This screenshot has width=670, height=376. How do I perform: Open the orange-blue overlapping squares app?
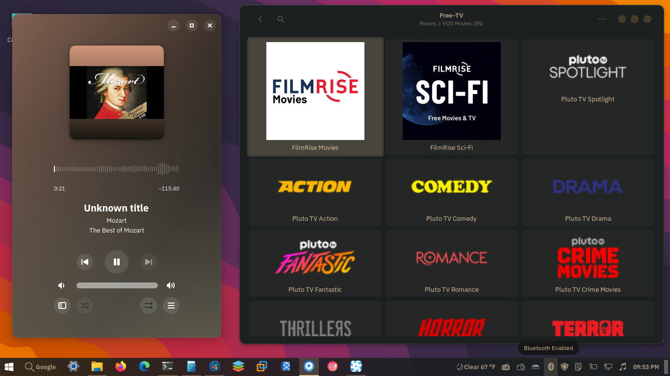coord(262,366)
